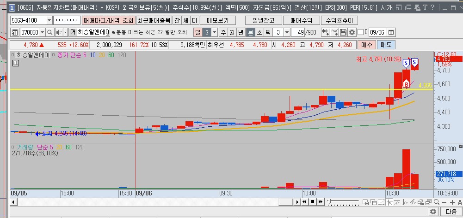Click the title bar font T icon
This screenshot has width=463, height=218.
(x=425, y=7)
